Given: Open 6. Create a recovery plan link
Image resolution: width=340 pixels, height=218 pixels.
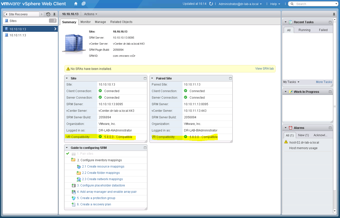Looking at the screenshot, I should [x=94, y=204].
